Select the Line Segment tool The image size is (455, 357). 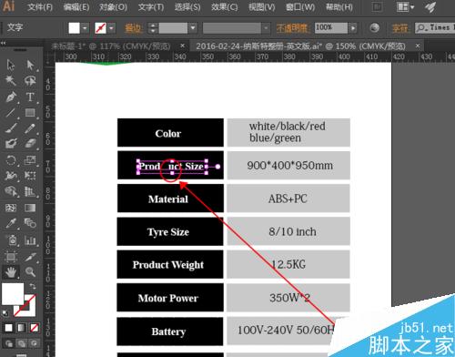[x=11, y=113]
